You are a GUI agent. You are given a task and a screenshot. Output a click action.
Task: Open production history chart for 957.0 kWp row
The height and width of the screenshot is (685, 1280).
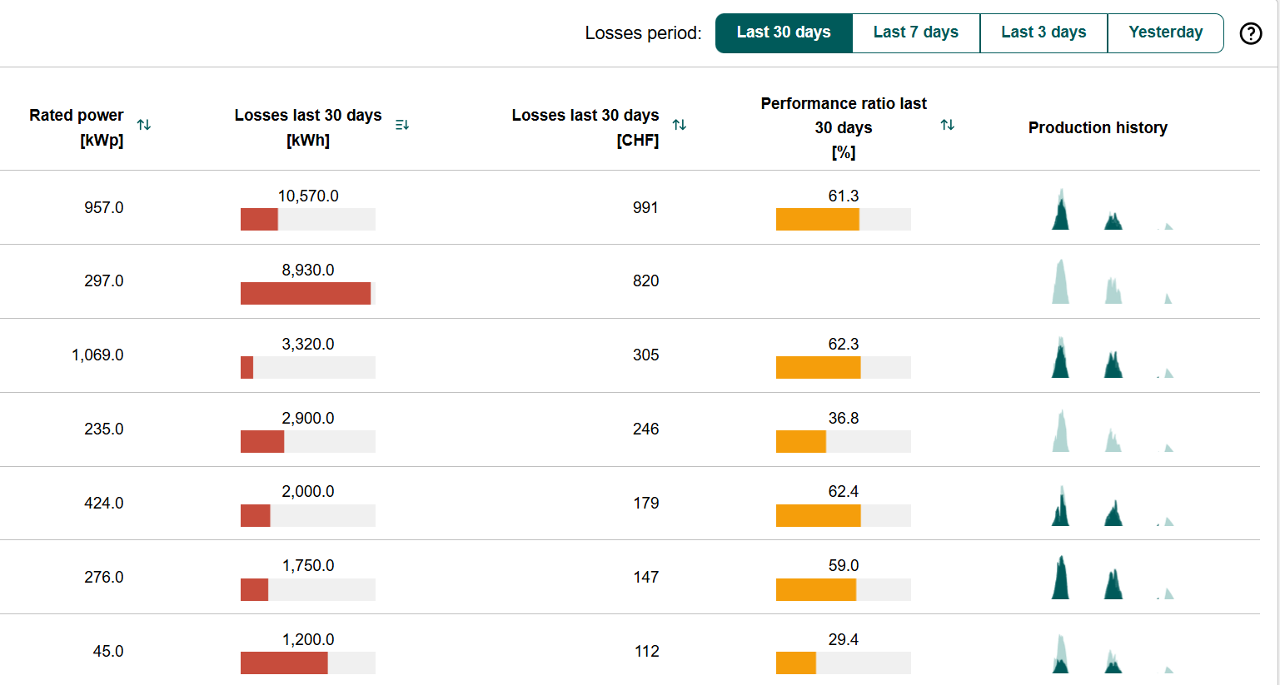click(x=1112, y=210)
